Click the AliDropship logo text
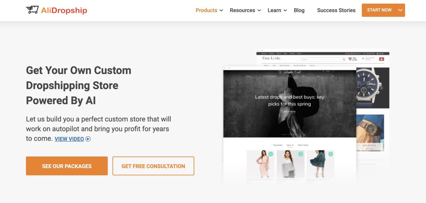 (64, 10)
